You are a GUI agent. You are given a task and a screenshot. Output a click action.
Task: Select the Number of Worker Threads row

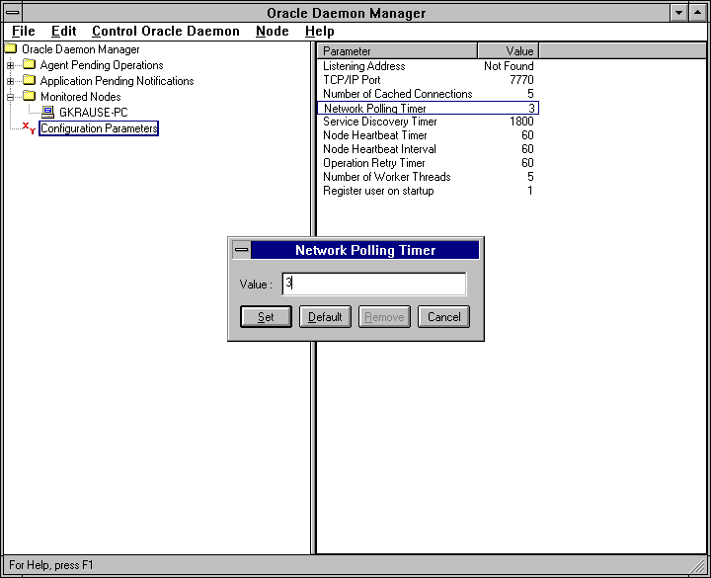pyautogui.click(x=386, y=177)
